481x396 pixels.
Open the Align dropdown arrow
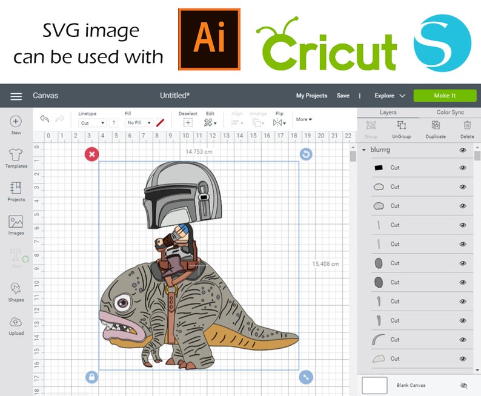(242, 123)
